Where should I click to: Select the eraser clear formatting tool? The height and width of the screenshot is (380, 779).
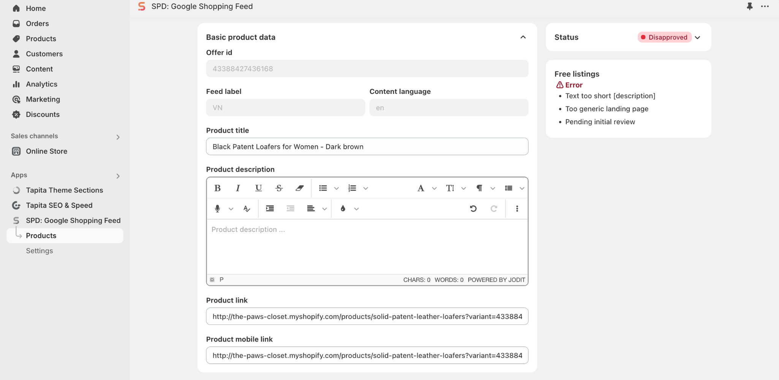(x=299, y=188)
